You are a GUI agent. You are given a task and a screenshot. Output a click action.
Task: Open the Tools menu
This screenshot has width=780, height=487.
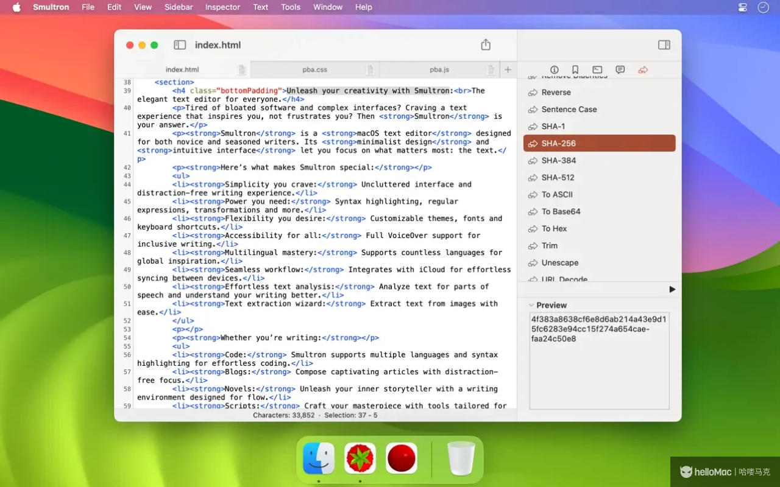pyautogui.click(x=291, y=7)
